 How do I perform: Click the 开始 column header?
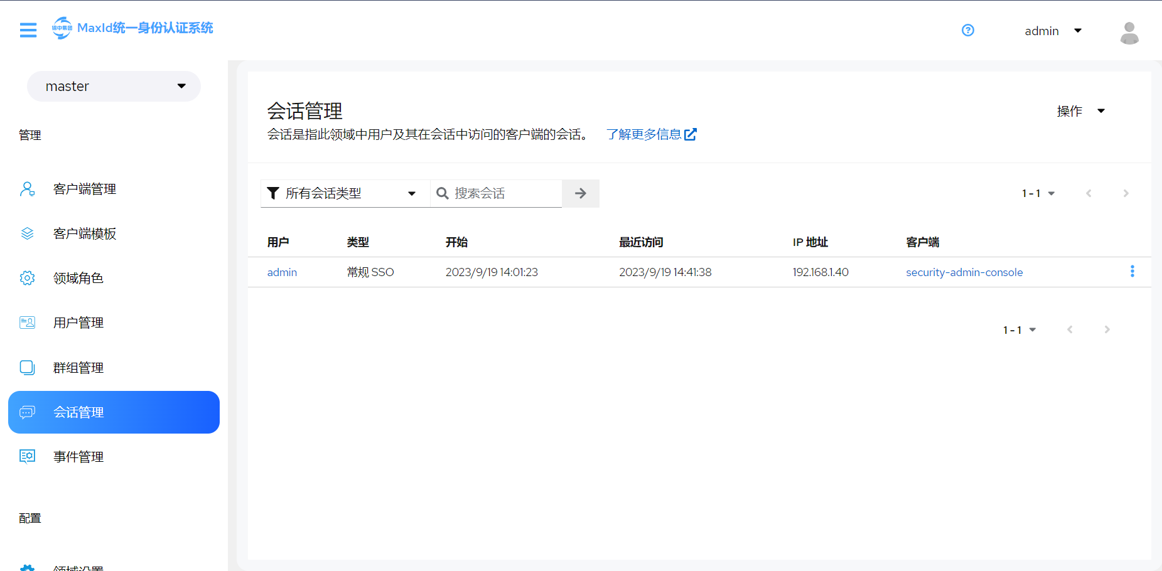click(x=456, y=242)
